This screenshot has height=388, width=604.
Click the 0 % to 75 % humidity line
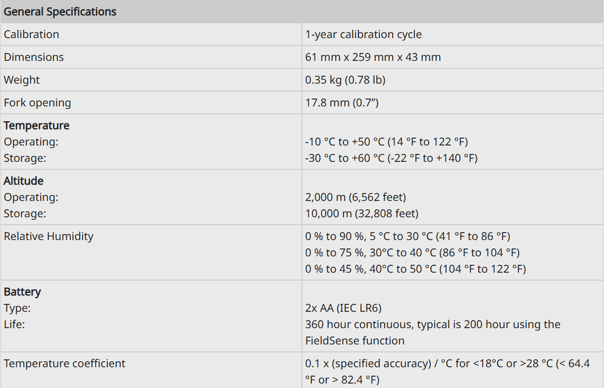coord(412,253)
